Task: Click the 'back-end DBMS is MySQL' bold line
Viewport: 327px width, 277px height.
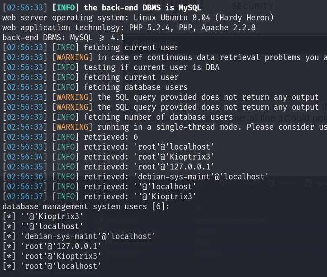Action: pyautogui.click(x=102, y=8)
